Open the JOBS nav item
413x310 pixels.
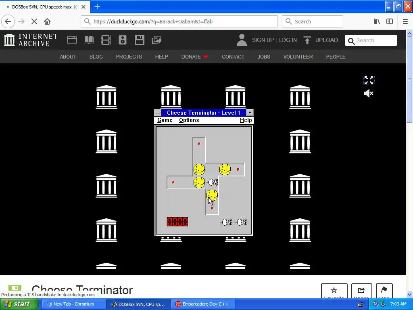(264, 57)
